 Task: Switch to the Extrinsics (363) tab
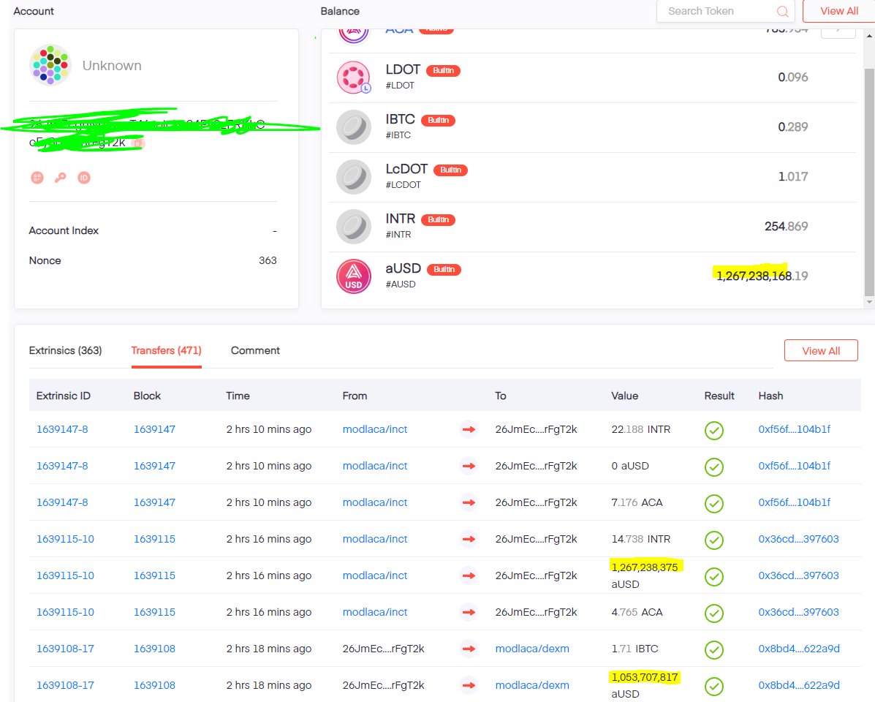tap(65, 350)
